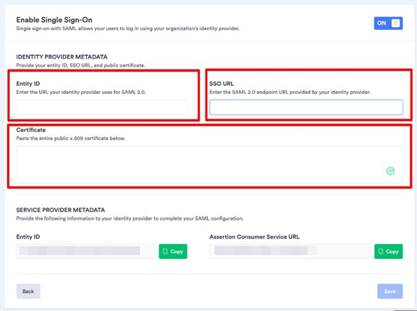
Task: Click the x.509 certificate instruction text
Action: pos(70,138)
